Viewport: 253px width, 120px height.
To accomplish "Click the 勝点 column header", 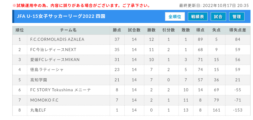I will tap(117, 30).
